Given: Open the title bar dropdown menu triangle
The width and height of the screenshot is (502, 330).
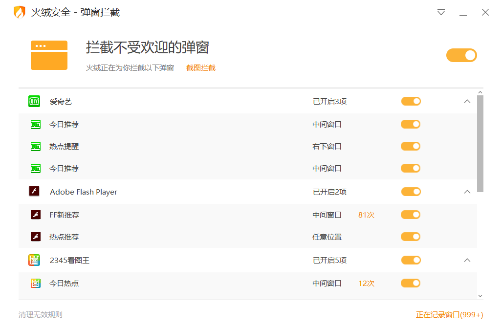Looking at the screenshot, I should [441, 12].
